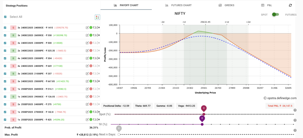Click the sort positions icon beside Select All
Screen dimensions: 303x138
[97, 17]
